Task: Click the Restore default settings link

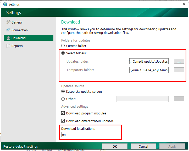Action: [x=21, y=146]
